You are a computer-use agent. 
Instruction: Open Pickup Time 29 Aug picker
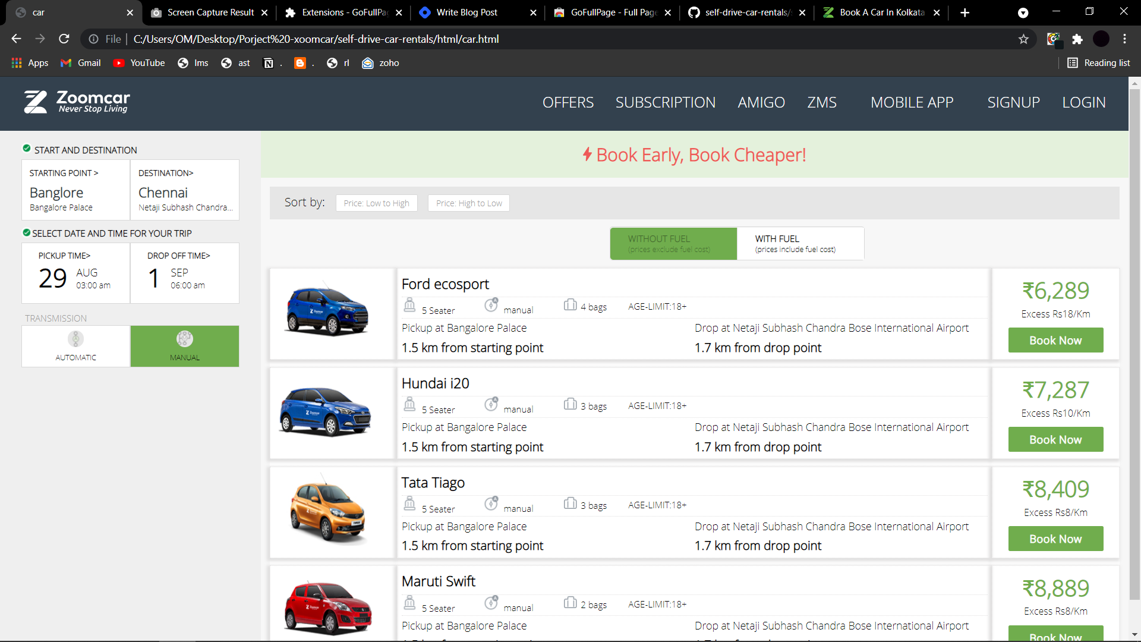[x=75, y=273]
